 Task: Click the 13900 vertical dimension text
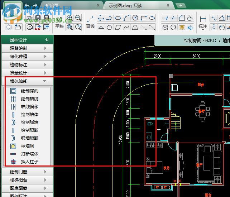(x=120, y=139)
